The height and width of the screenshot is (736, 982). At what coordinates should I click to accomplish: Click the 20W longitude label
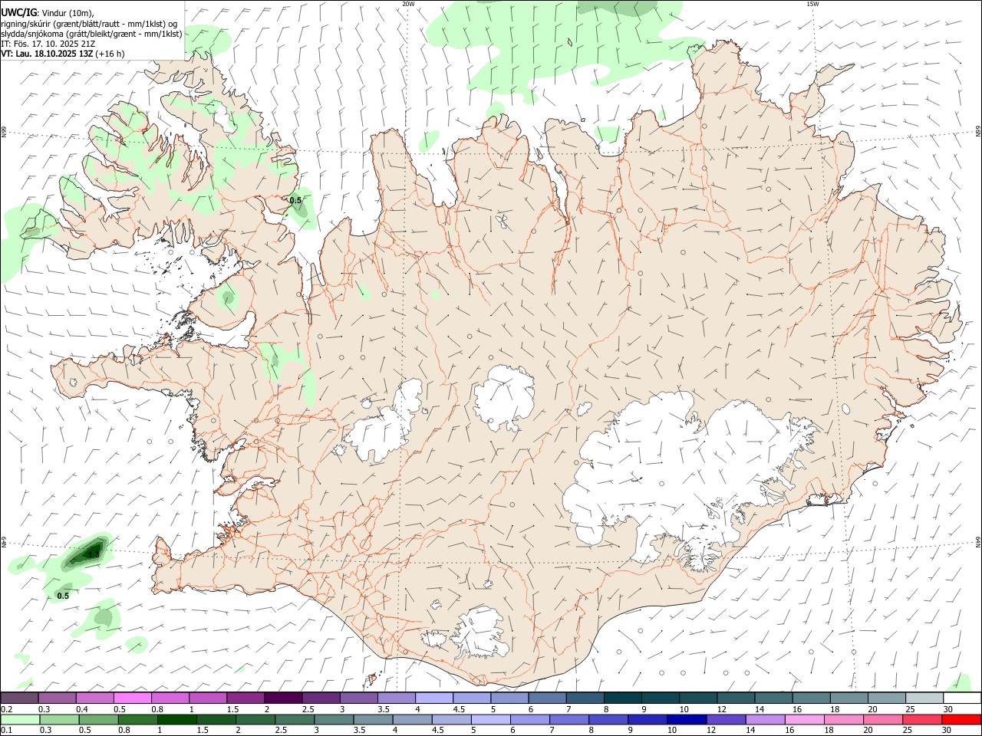[408, 4]
